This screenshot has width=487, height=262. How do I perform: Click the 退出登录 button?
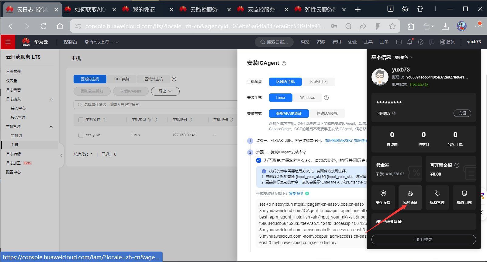(x=424, y=239)
